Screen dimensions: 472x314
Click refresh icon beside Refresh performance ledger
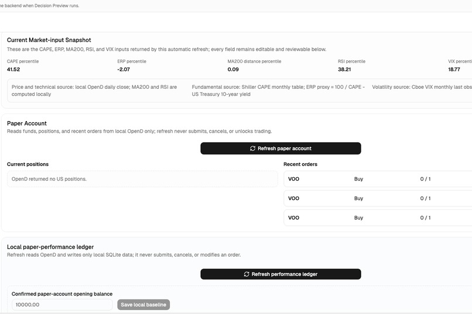coord(247,274)
